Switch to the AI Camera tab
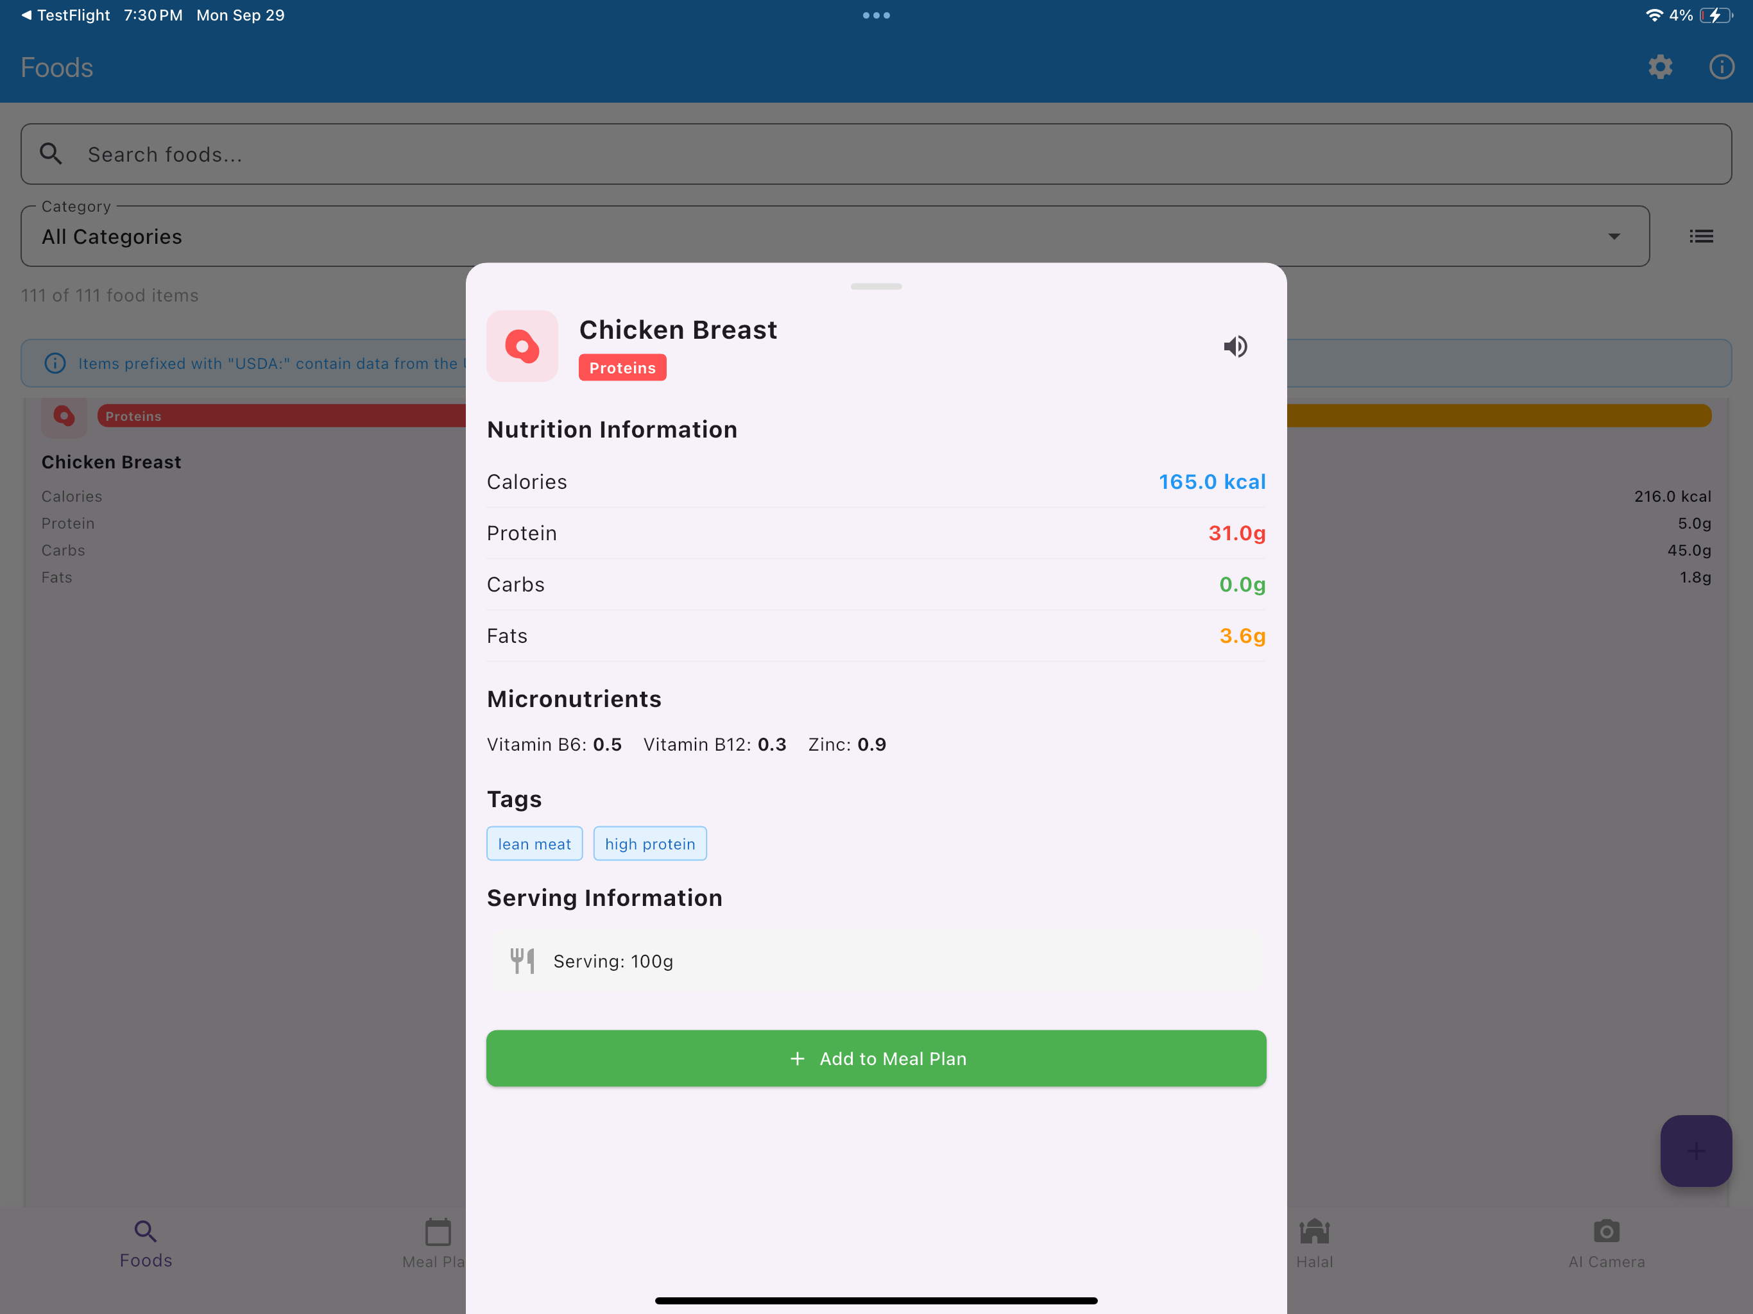This screenshot has height=1314, width=1753. click(1607, 1244)
